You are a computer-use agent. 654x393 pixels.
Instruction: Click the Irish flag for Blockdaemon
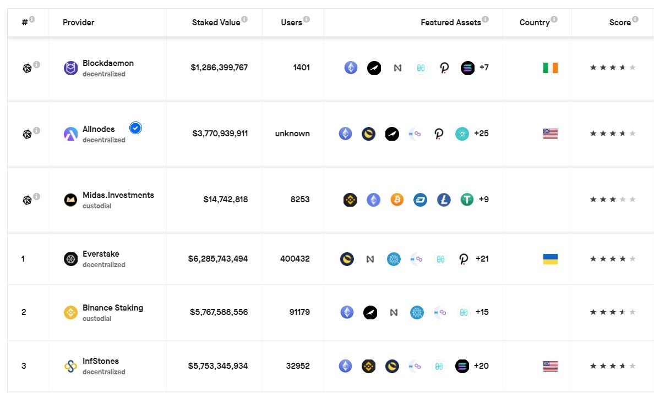pyautogui.click(x=550, y=68)
